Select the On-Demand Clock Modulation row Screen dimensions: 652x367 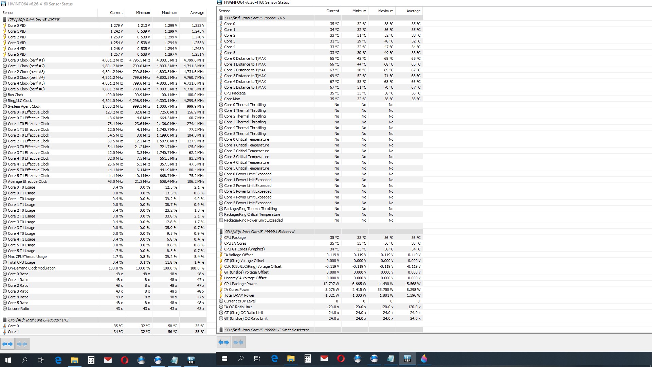point(32,268)
